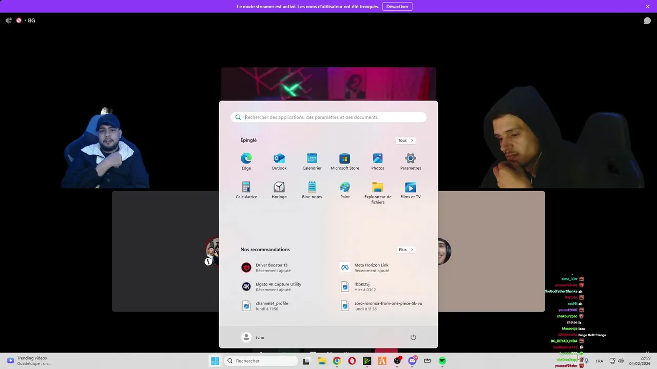The image size is (657, 369).
Task: Open the orange A app on taskbar
Action: 382,361
